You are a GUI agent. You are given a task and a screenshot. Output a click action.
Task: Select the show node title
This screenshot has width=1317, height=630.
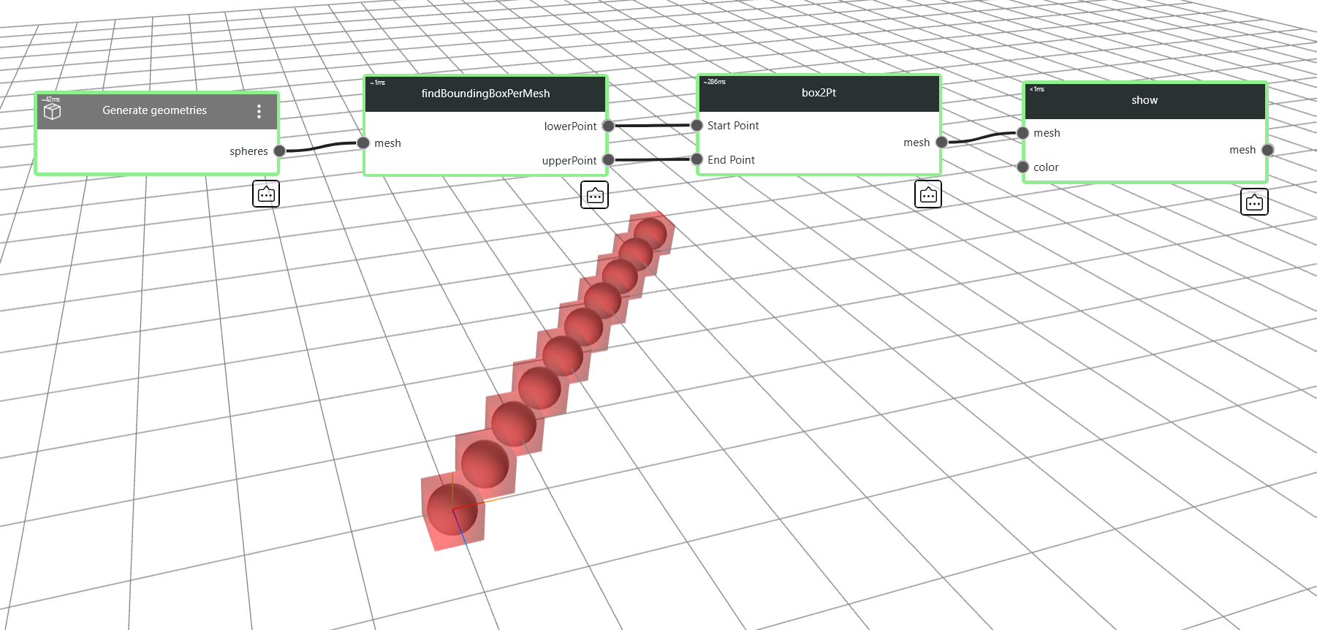click(x=1145, y=100)
